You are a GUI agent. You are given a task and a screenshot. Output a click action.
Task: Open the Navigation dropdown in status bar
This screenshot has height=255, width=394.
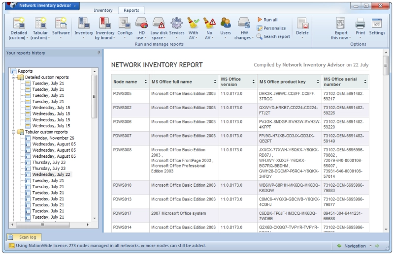click(370, 246)
